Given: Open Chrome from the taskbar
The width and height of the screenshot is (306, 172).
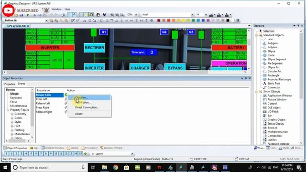Looking at the screenshot, I should pos(115,167).
